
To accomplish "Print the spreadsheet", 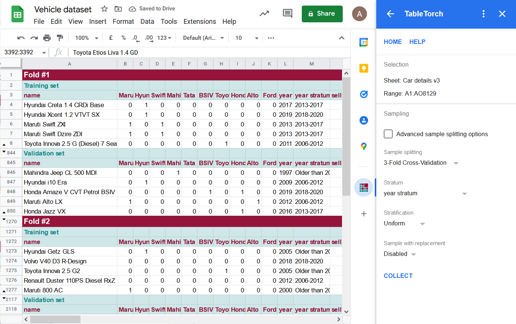I will (47, 38).
